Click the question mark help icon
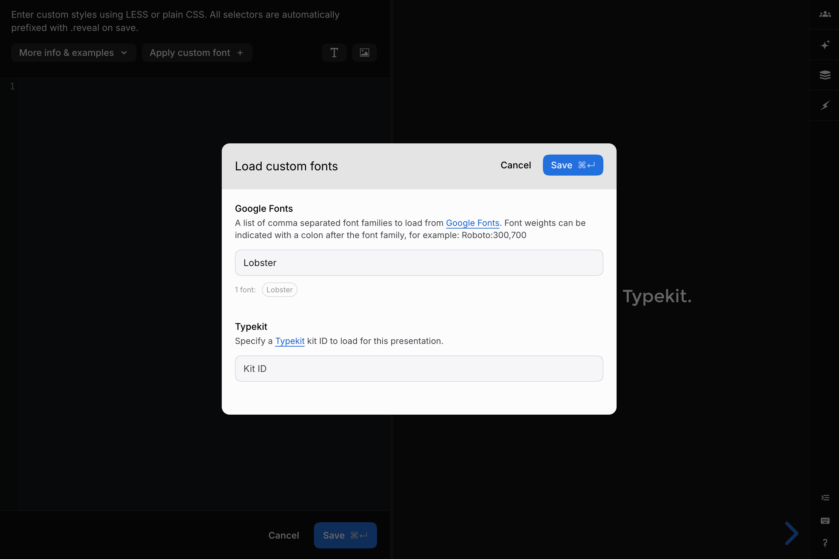The height and width of the screenshot is (559, 839). (x=825, y=543)
